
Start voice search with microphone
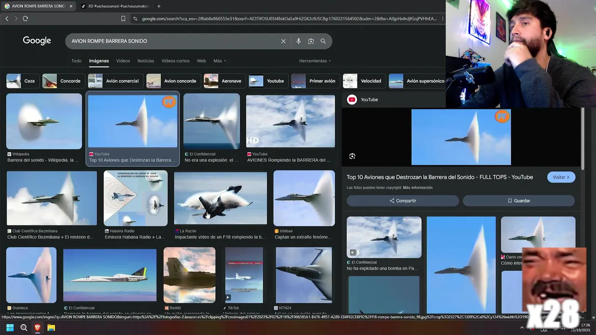[298, 41]
